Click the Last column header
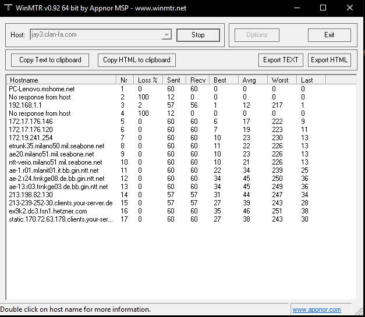The image size is (365, 317). click(311, 80)
